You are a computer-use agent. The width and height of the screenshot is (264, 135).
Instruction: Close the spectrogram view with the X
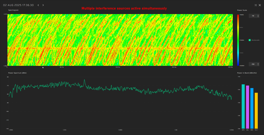260,5
